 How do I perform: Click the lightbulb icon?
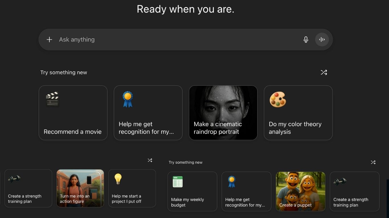(118, 179)
